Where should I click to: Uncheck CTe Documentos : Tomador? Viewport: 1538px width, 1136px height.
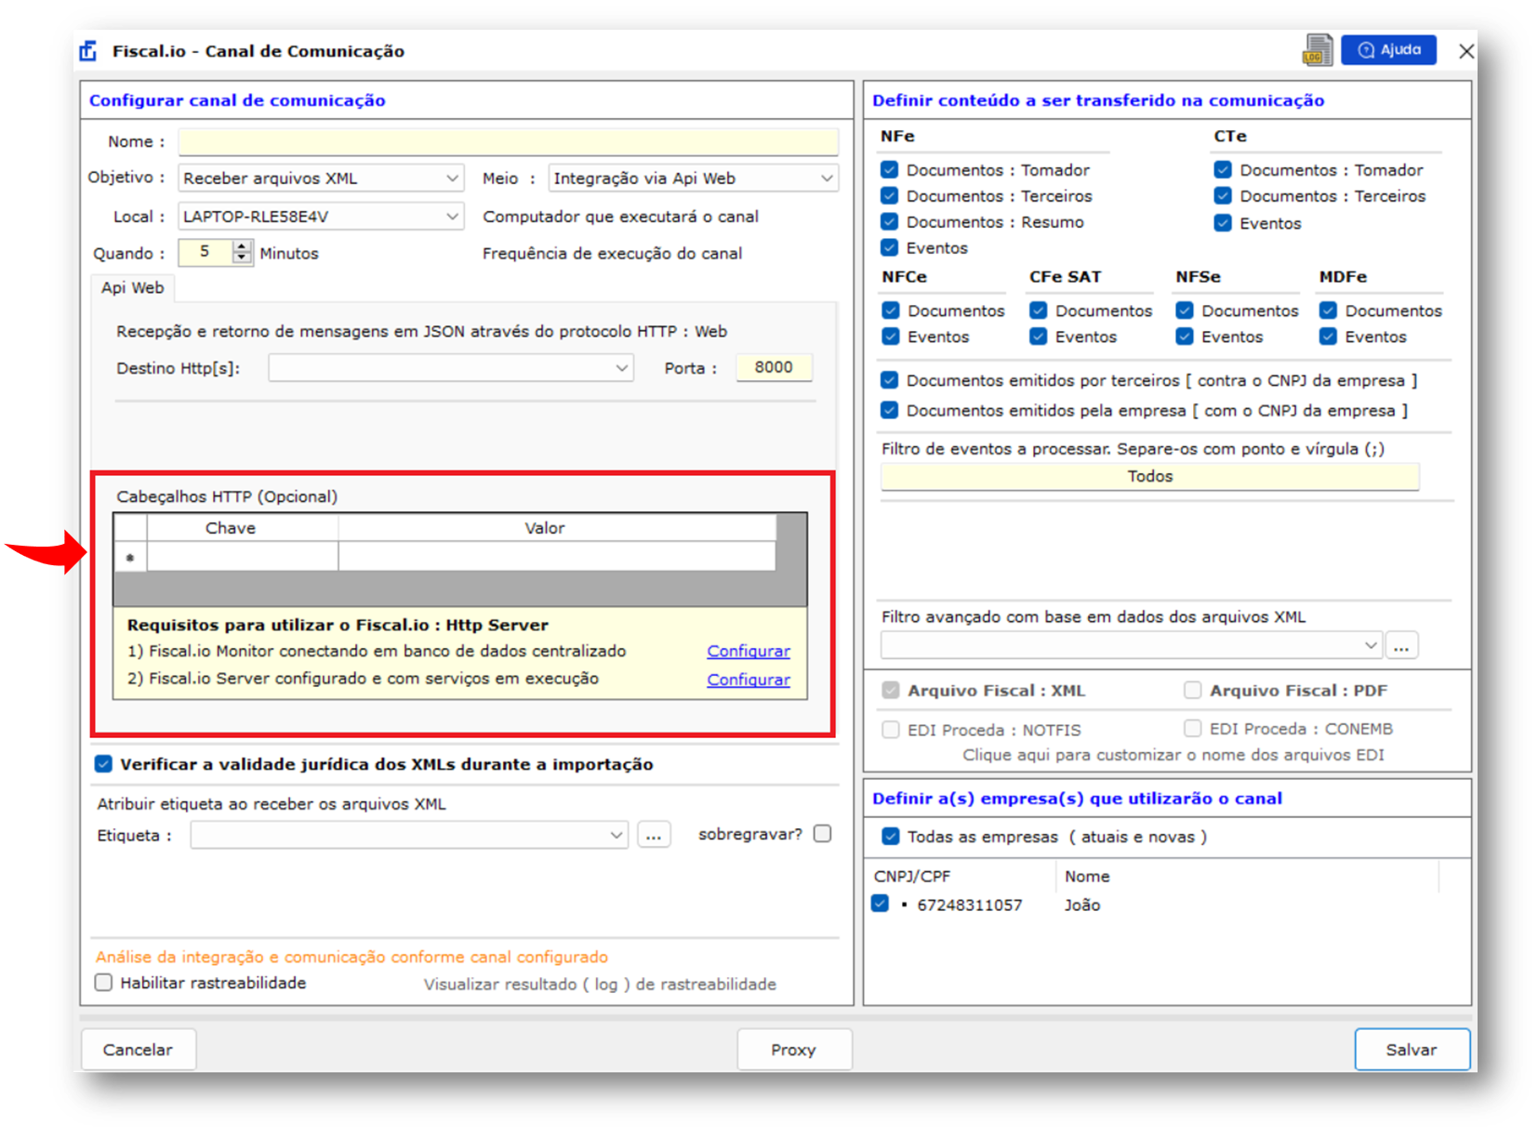point(1223,170)
